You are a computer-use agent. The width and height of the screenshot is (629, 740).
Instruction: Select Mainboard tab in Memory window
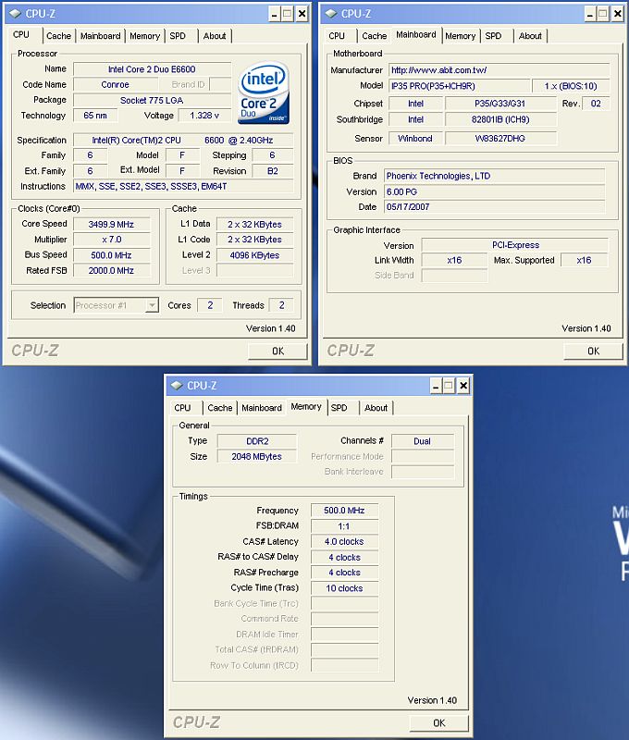[x=262, y=408]
